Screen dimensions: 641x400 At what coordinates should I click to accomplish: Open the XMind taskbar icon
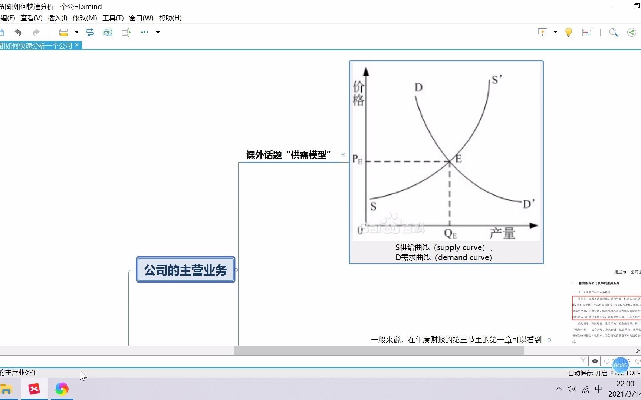click(34, 389)
